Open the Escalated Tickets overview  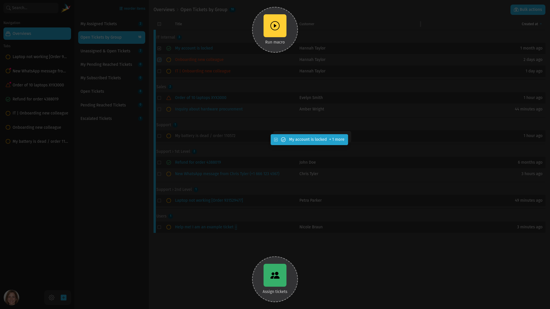[x=96, y=118]
